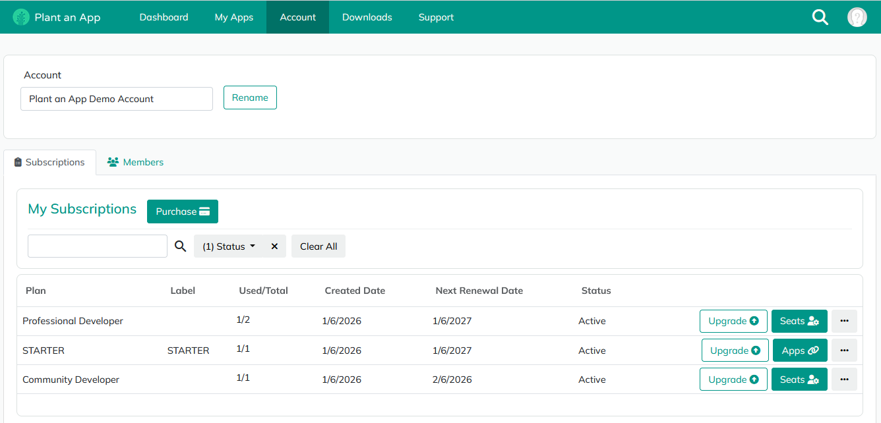Viewport: 881px width, 423px height.
Task: Click the Rename button for the account
Action: [x=250, y=97]
